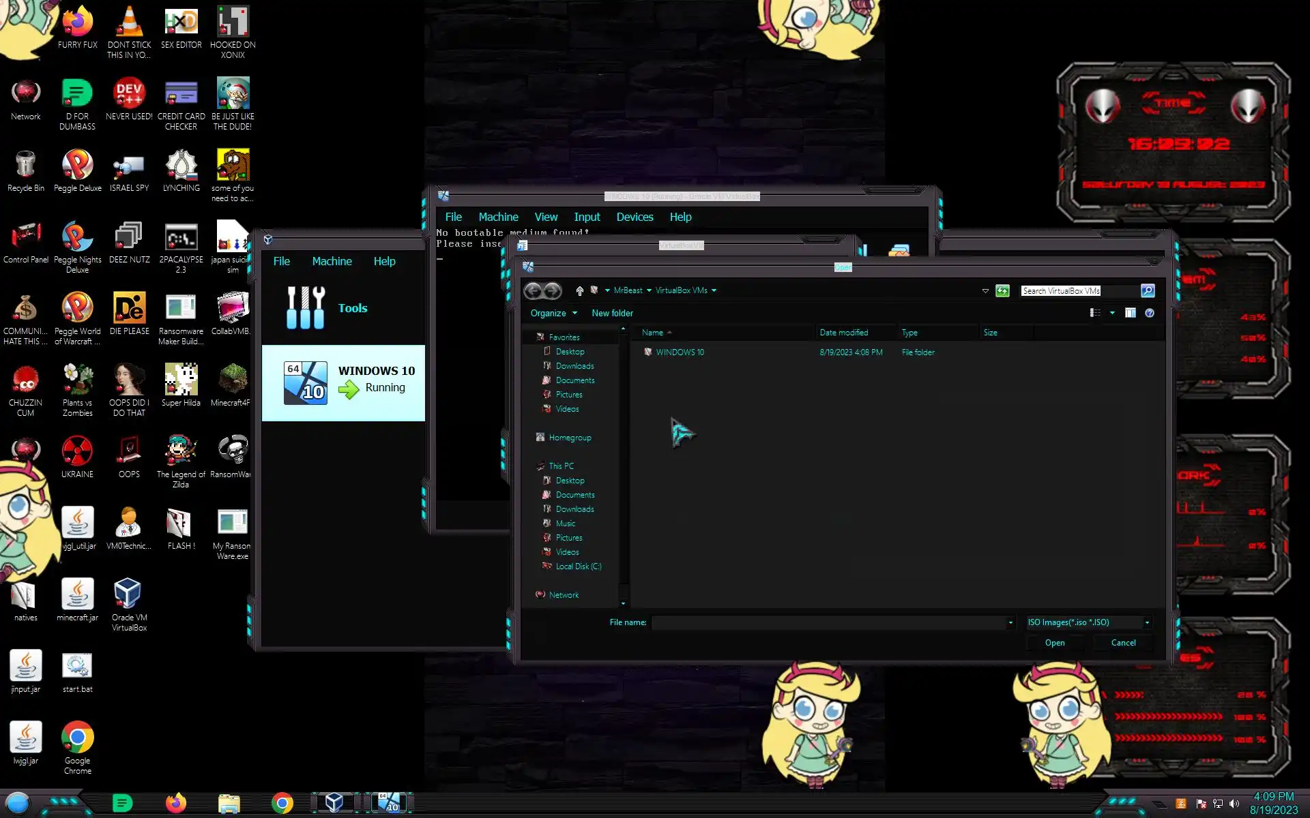The width and height of the screenshot is (1310, 818).
Task: Open Google Chrome from the taskbar
Action: click(x=282, y=803)
